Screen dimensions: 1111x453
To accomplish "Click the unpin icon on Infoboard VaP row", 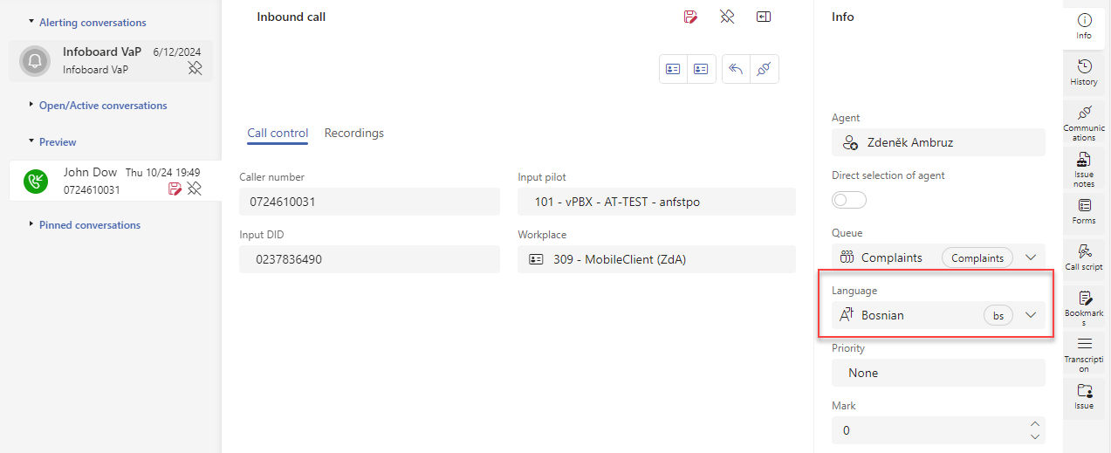I will point(195,68).
